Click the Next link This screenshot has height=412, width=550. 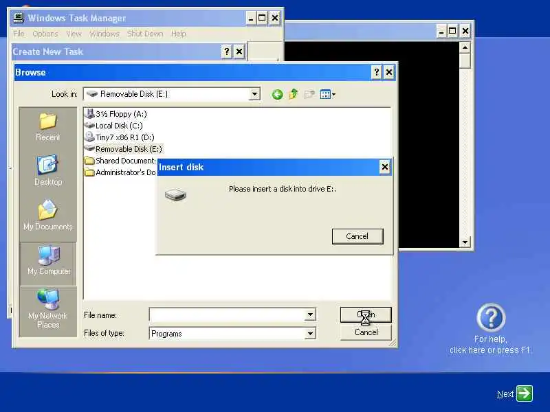[x=505, y=394]
